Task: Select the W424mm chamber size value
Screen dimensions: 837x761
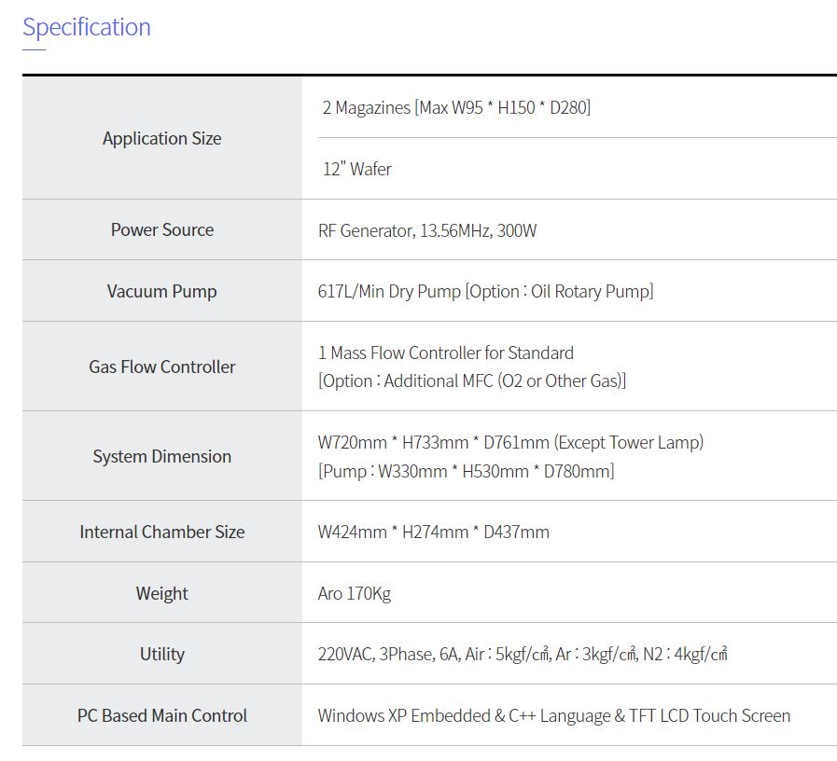Action: pos(433,532)
